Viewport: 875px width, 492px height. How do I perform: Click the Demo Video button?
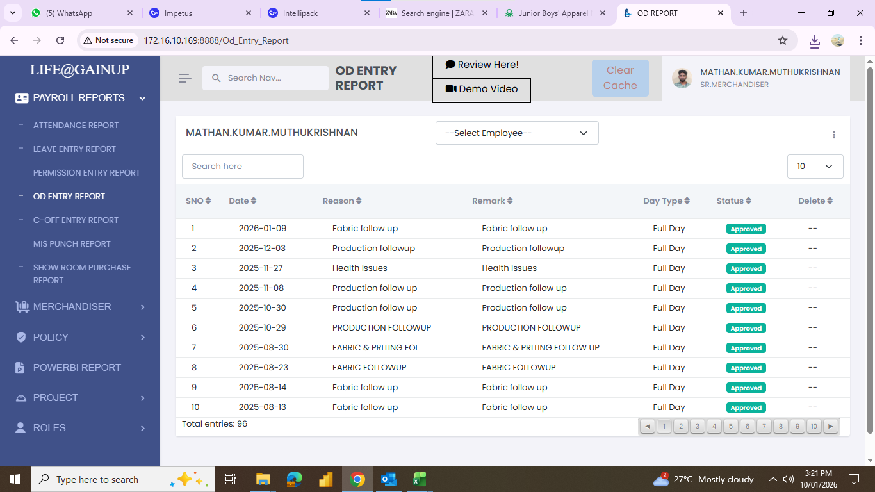[482, 89]
